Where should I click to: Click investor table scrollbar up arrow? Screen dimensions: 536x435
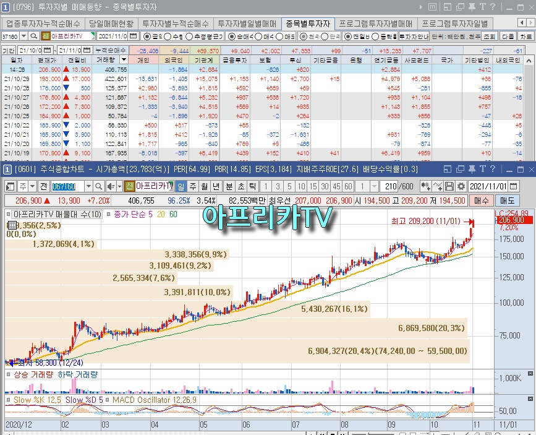pyautogui.click(x=529, y=61)
